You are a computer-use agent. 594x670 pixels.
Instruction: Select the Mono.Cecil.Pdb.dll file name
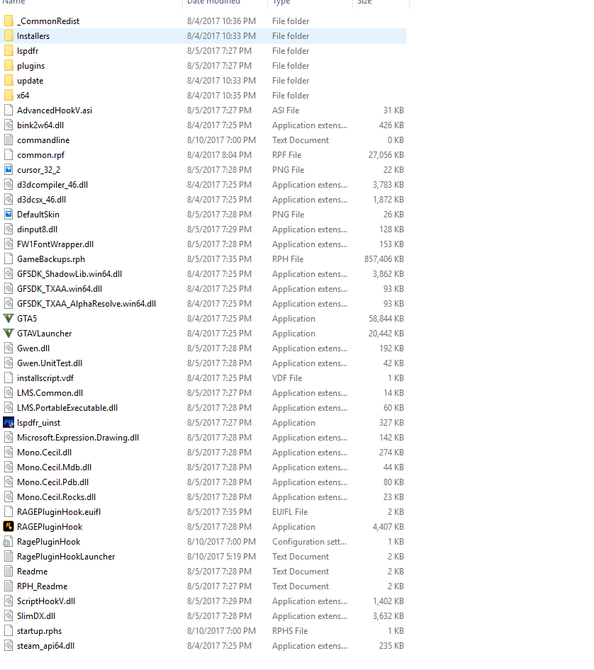[52, 482]
